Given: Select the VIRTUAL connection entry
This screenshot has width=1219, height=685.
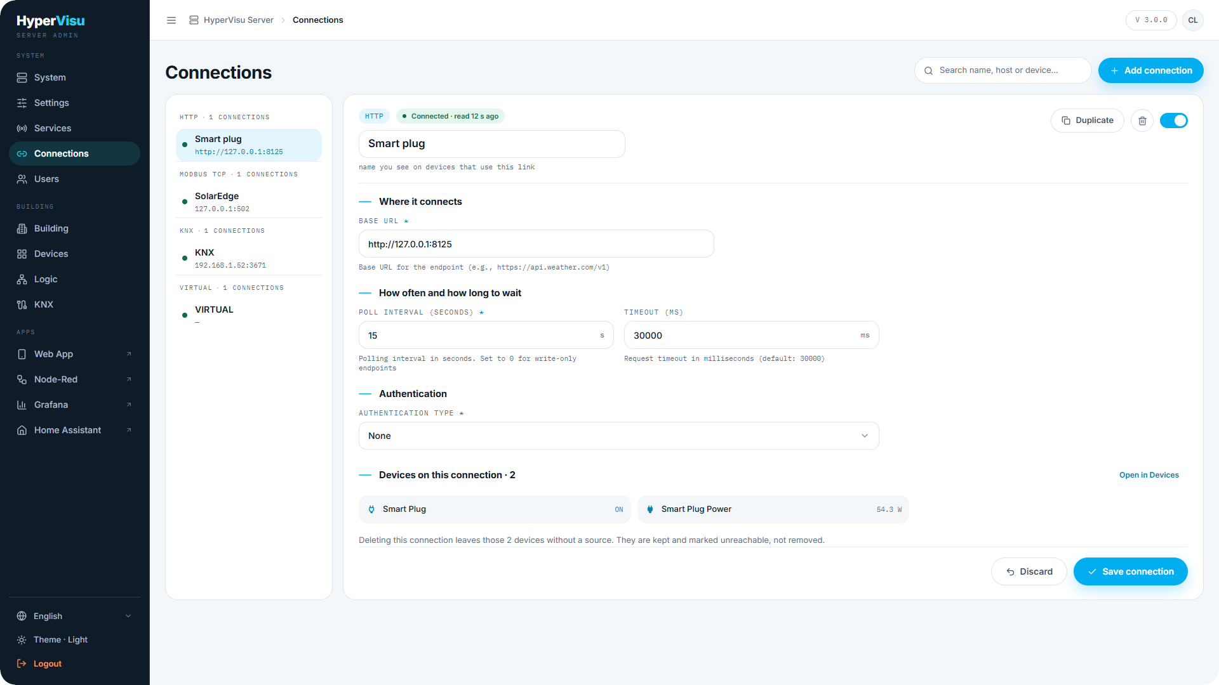Looking at the screenshot, I should [x=249, y=315].
